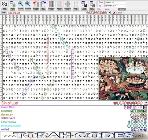Image resolution: width=148 pixels, height=140 pixels.
Task: Select the Identify word icon
Action: click(60, 4)
